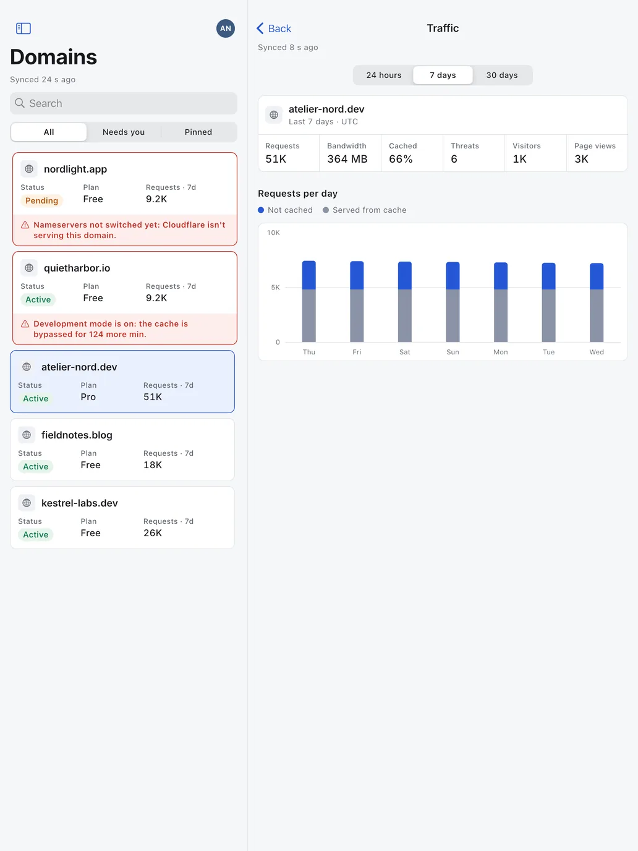638x851 pixels.
Task: Click the Page views 3K stat
Action: pyautogui.click(x=597, y=153)
